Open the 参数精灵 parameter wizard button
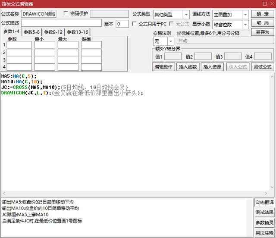This screenshot has width=276, height=238. click(x=264, y=222)
